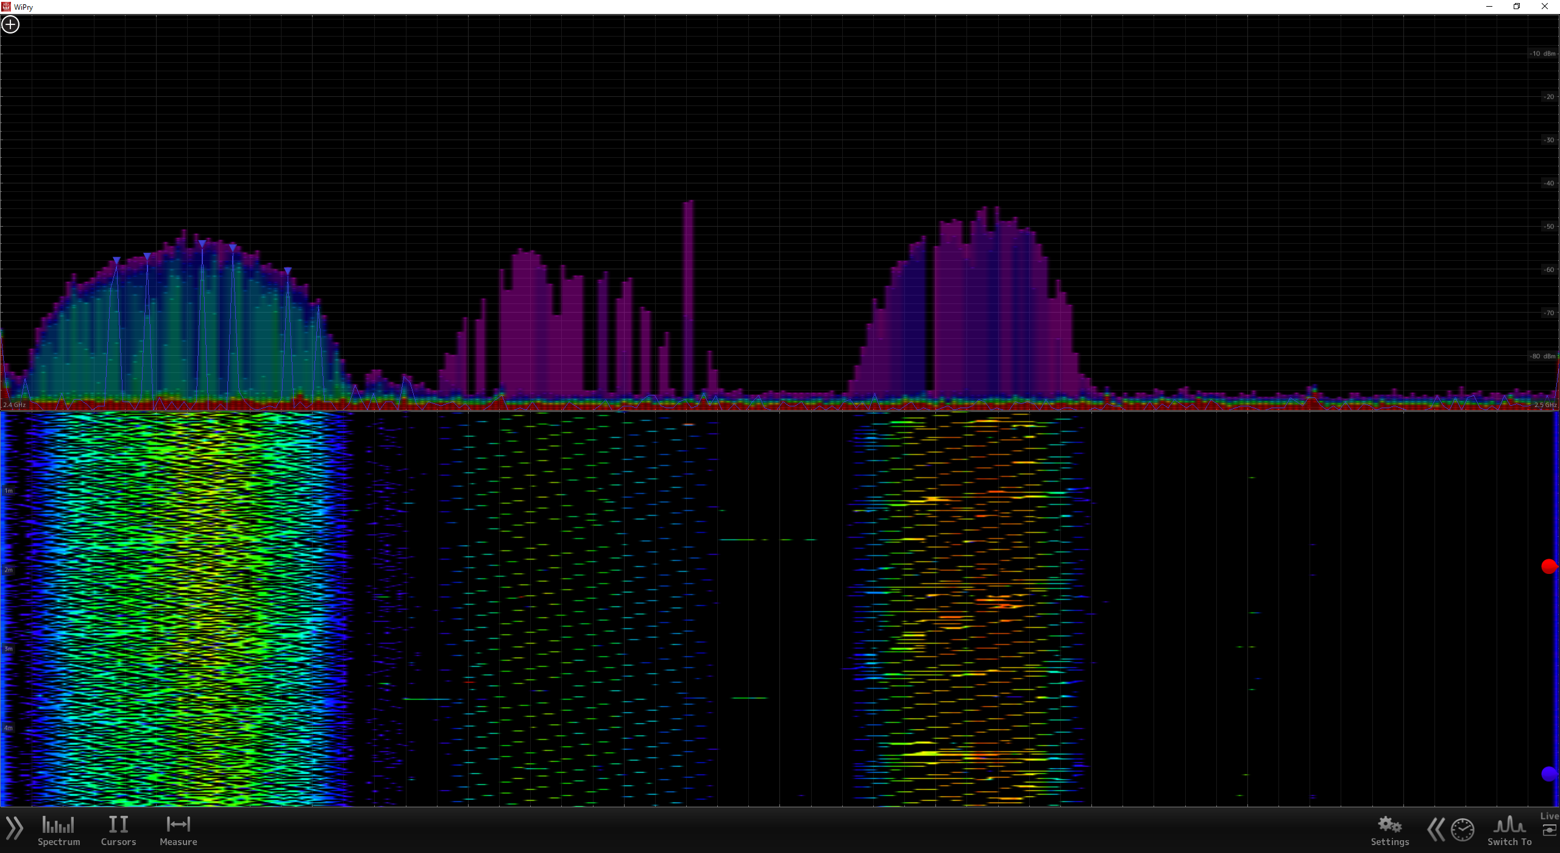1560x853 pixels.
Task: Select the highest blue peak marker triangle
Action: pos(202,244)
